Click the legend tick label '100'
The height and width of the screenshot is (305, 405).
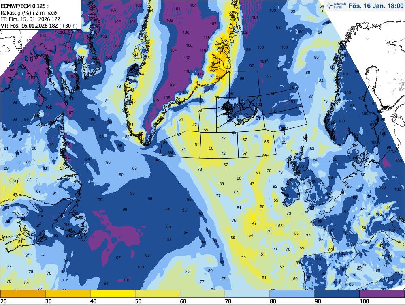coord(364,301)
